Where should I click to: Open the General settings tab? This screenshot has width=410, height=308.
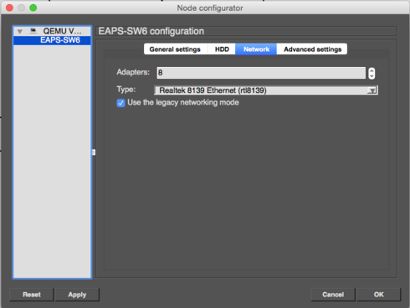(x=175, y=49)
